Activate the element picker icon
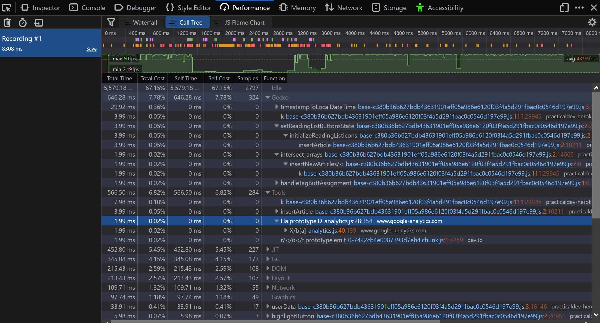The image size is (600, 323). 7,8
